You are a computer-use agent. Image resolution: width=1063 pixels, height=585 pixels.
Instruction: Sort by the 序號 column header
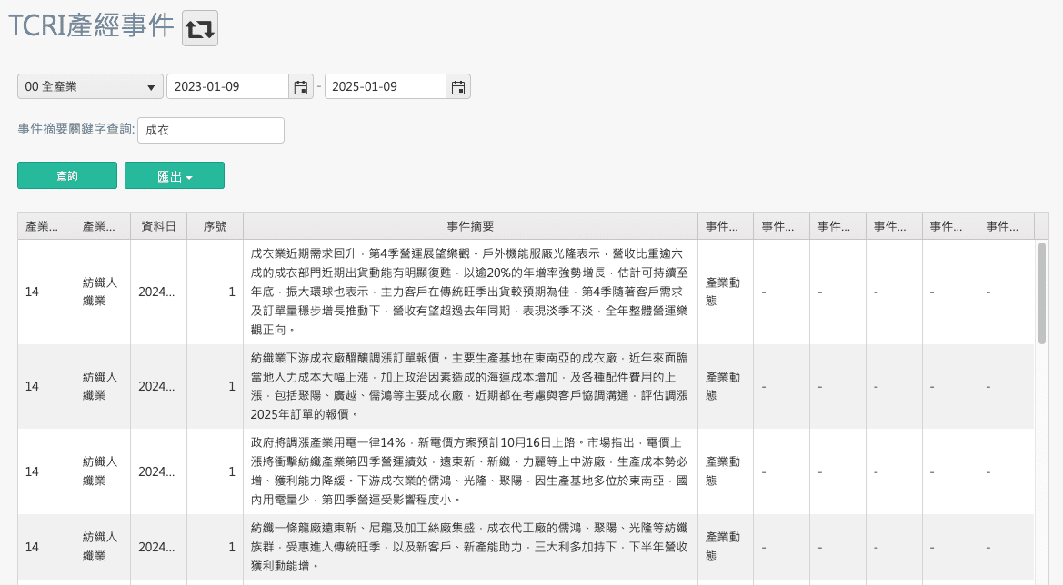[215, 225]
